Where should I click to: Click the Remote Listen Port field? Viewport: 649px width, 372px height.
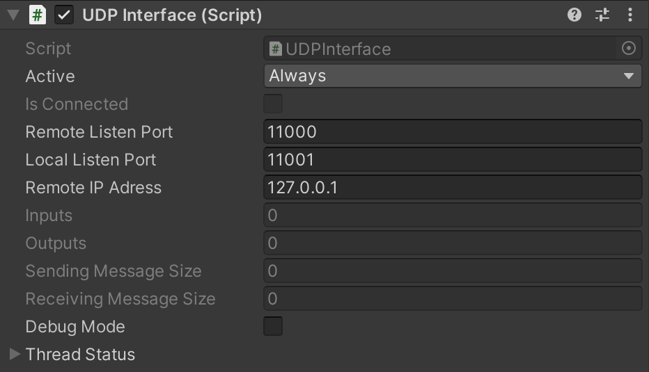tap(453, 132)
